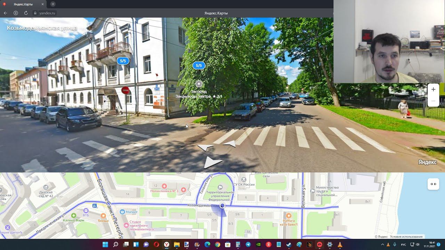Open Calculator from the taskbar
This screenshot has height=250, width=445.
(x=238, y=244)
